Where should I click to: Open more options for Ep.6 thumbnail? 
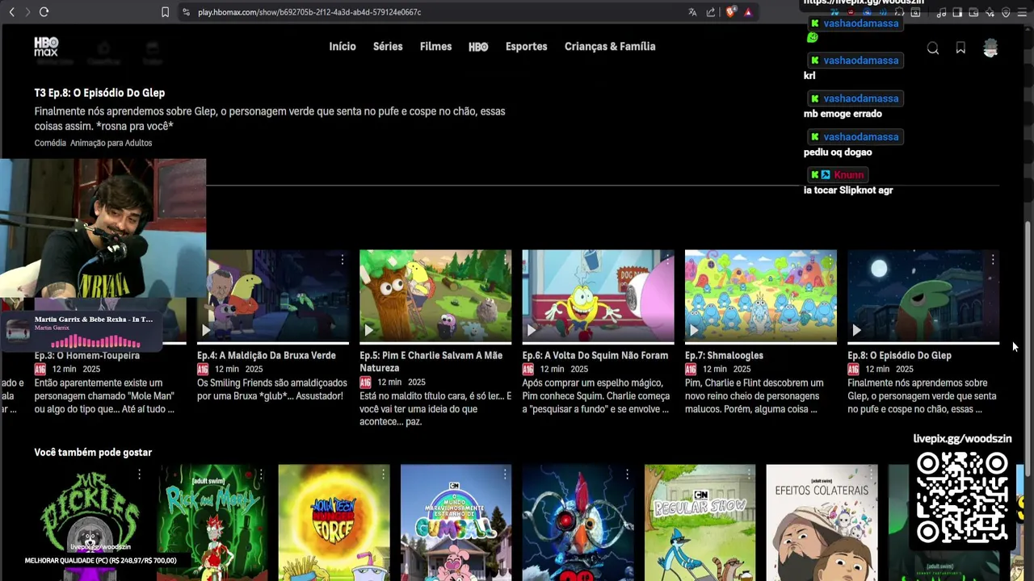(x=667, y=260)
